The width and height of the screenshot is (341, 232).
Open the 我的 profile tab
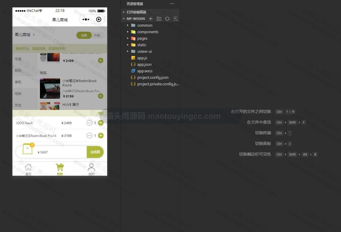tap(91, 169)
